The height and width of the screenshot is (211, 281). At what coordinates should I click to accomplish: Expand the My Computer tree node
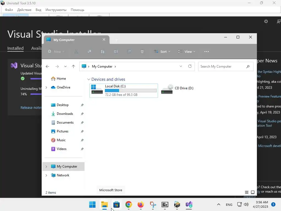click(46, 166)
